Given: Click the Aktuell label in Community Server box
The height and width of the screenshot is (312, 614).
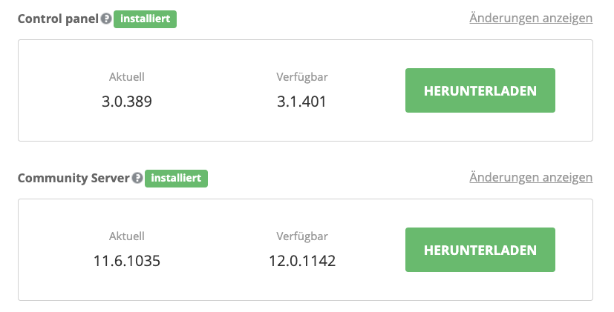Looking at the screenshot, I should coord(126,236).
